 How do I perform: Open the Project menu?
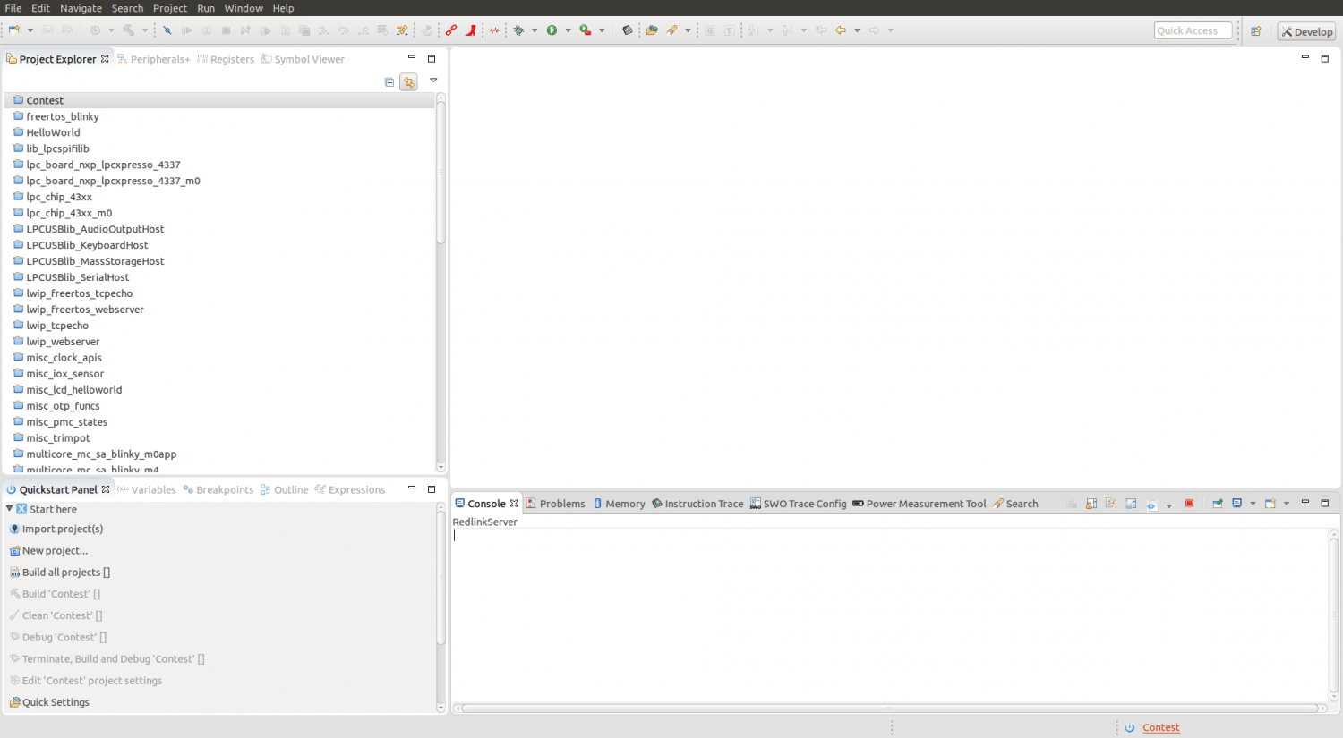point(170,8)
